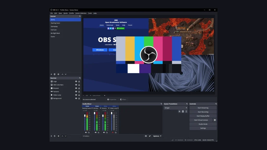The image size is (267, 150).
Task: Hide the Factorio source
Action: tap(76, 92)
